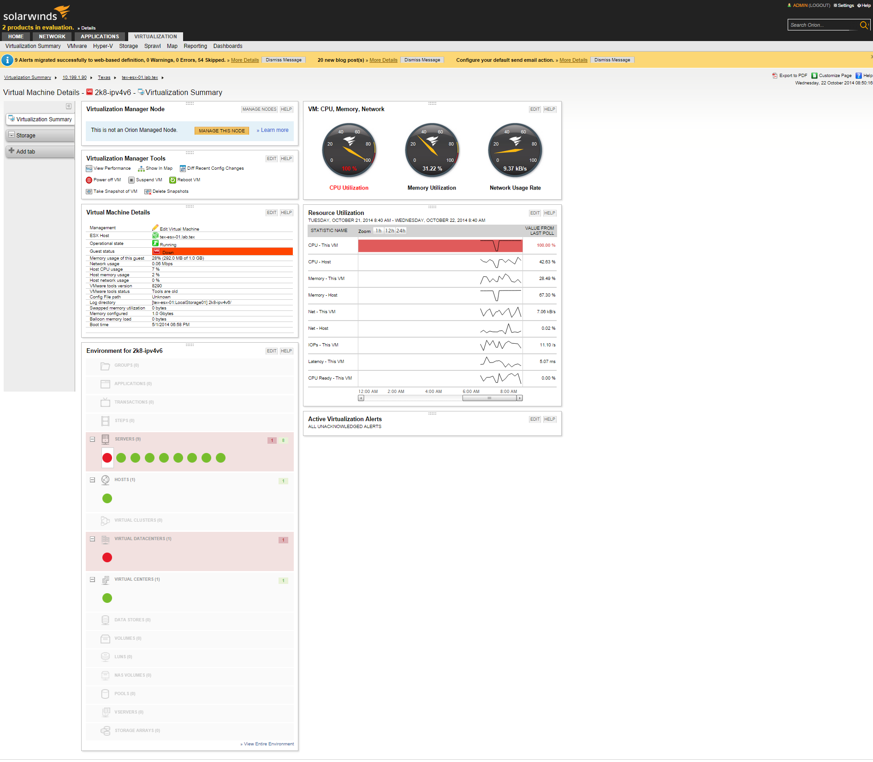873x762 pixels.
Task: Open the Hyper-V submenu item
Action: 103,47
